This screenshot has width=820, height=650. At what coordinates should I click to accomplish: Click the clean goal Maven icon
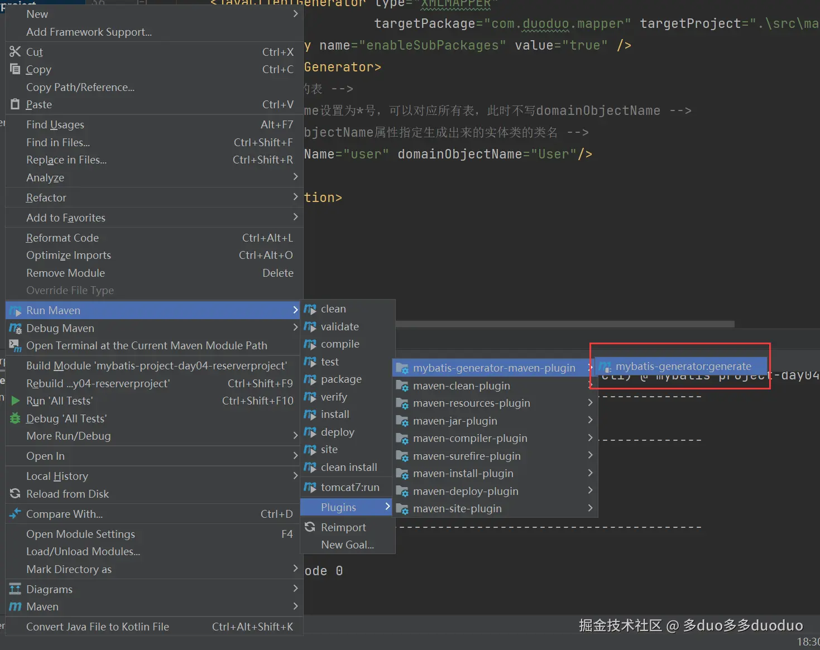(x=310, y=309)
